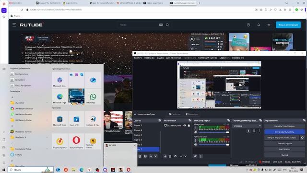Screen dimensions: 307x173
Task: Click the RuTube logo
Action: pos(31,25)
